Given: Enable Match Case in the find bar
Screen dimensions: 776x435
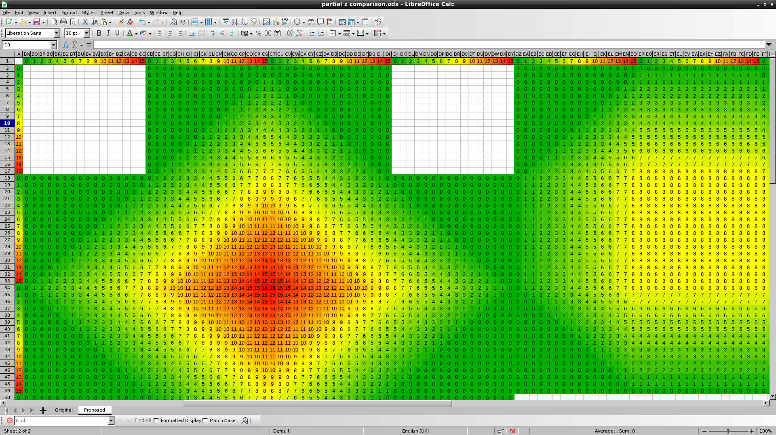Looking at the screenshot, I should point(205,420).
